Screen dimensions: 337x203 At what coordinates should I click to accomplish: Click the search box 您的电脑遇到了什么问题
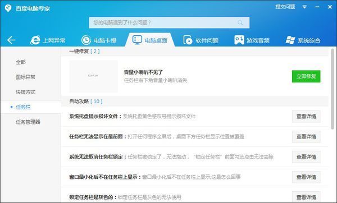[x=169, y=22]
